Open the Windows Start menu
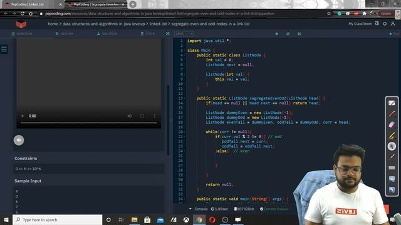401x225 pixels. (6, 219)
